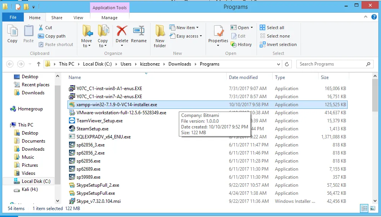Click the Copy ribbon button
381x217 pixels.
(12, 34)
